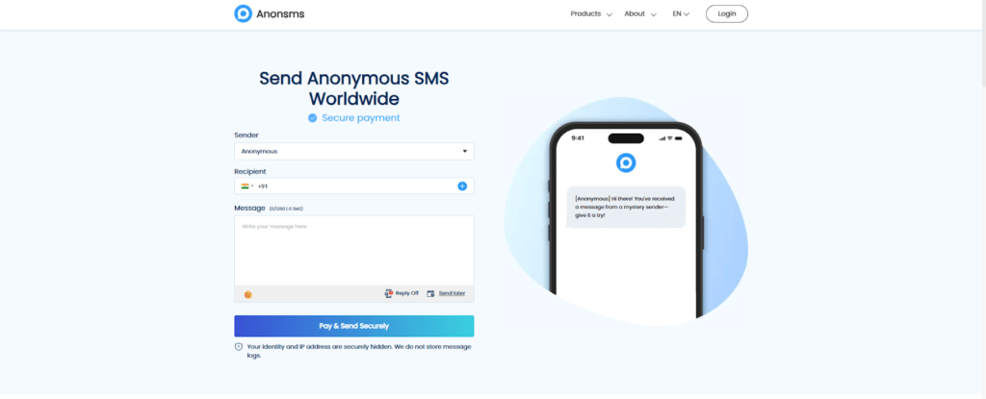Open the emoji picker in the message box

tap(247, 294)
